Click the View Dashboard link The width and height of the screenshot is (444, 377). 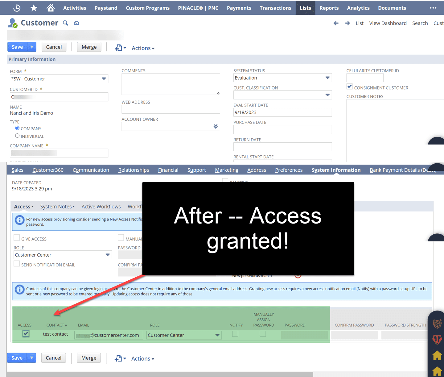pos(388,23)
